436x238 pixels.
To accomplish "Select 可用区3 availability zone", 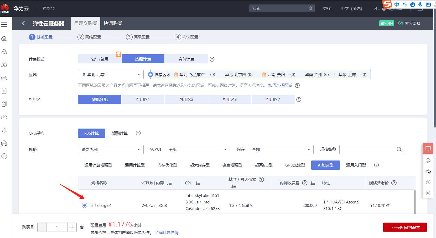I will tap(230, 99).
